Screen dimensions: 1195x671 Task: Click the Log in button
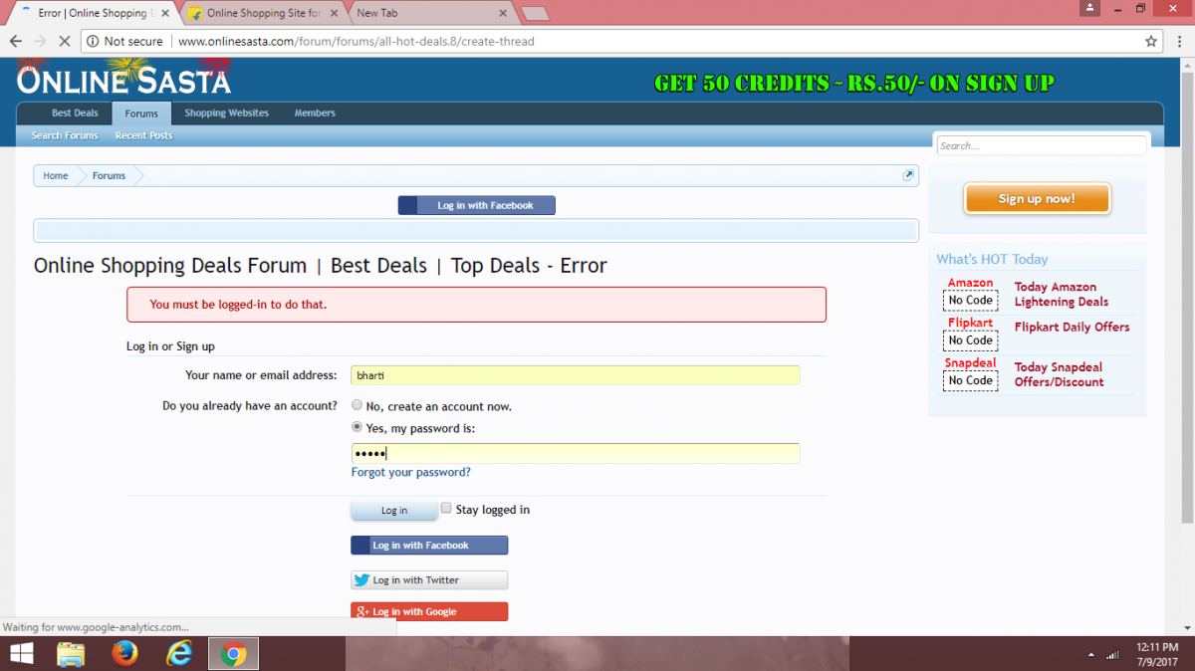point(394,511)
